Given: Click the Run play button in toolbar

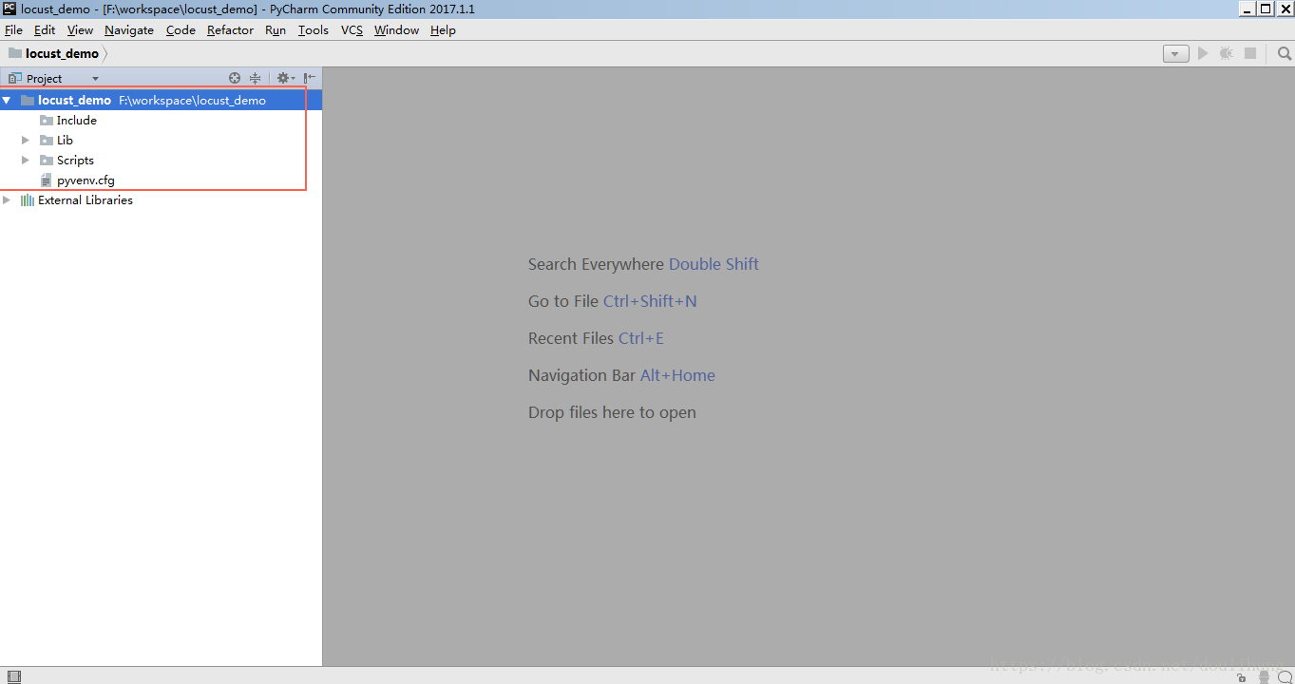Looking at the screenshot, I should pos(1203,53).
